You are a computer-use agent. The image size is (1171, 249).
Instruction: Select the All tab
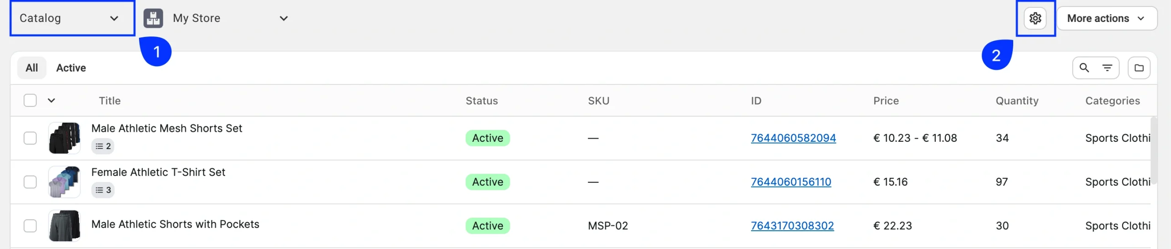pyautogui.click(x=32, y=68)
